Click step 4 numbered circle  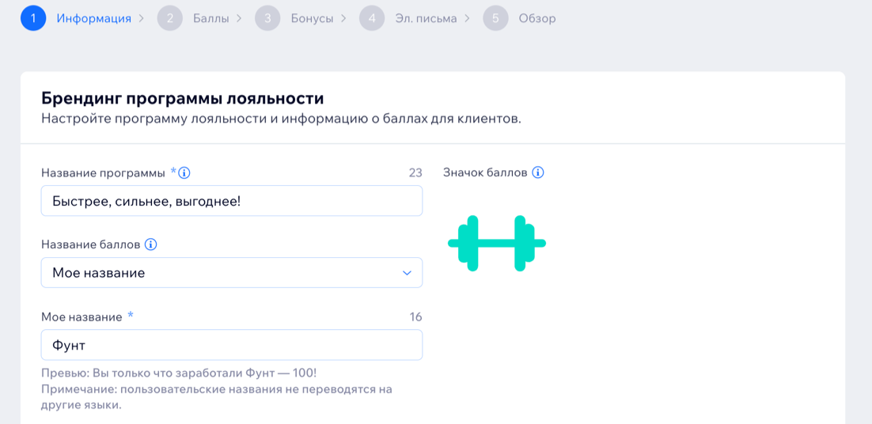372,18
